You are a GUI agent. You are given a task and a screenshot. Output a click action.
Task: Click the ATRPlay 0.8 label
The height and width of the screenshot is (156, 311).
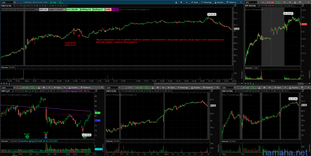tap(86, 9)
